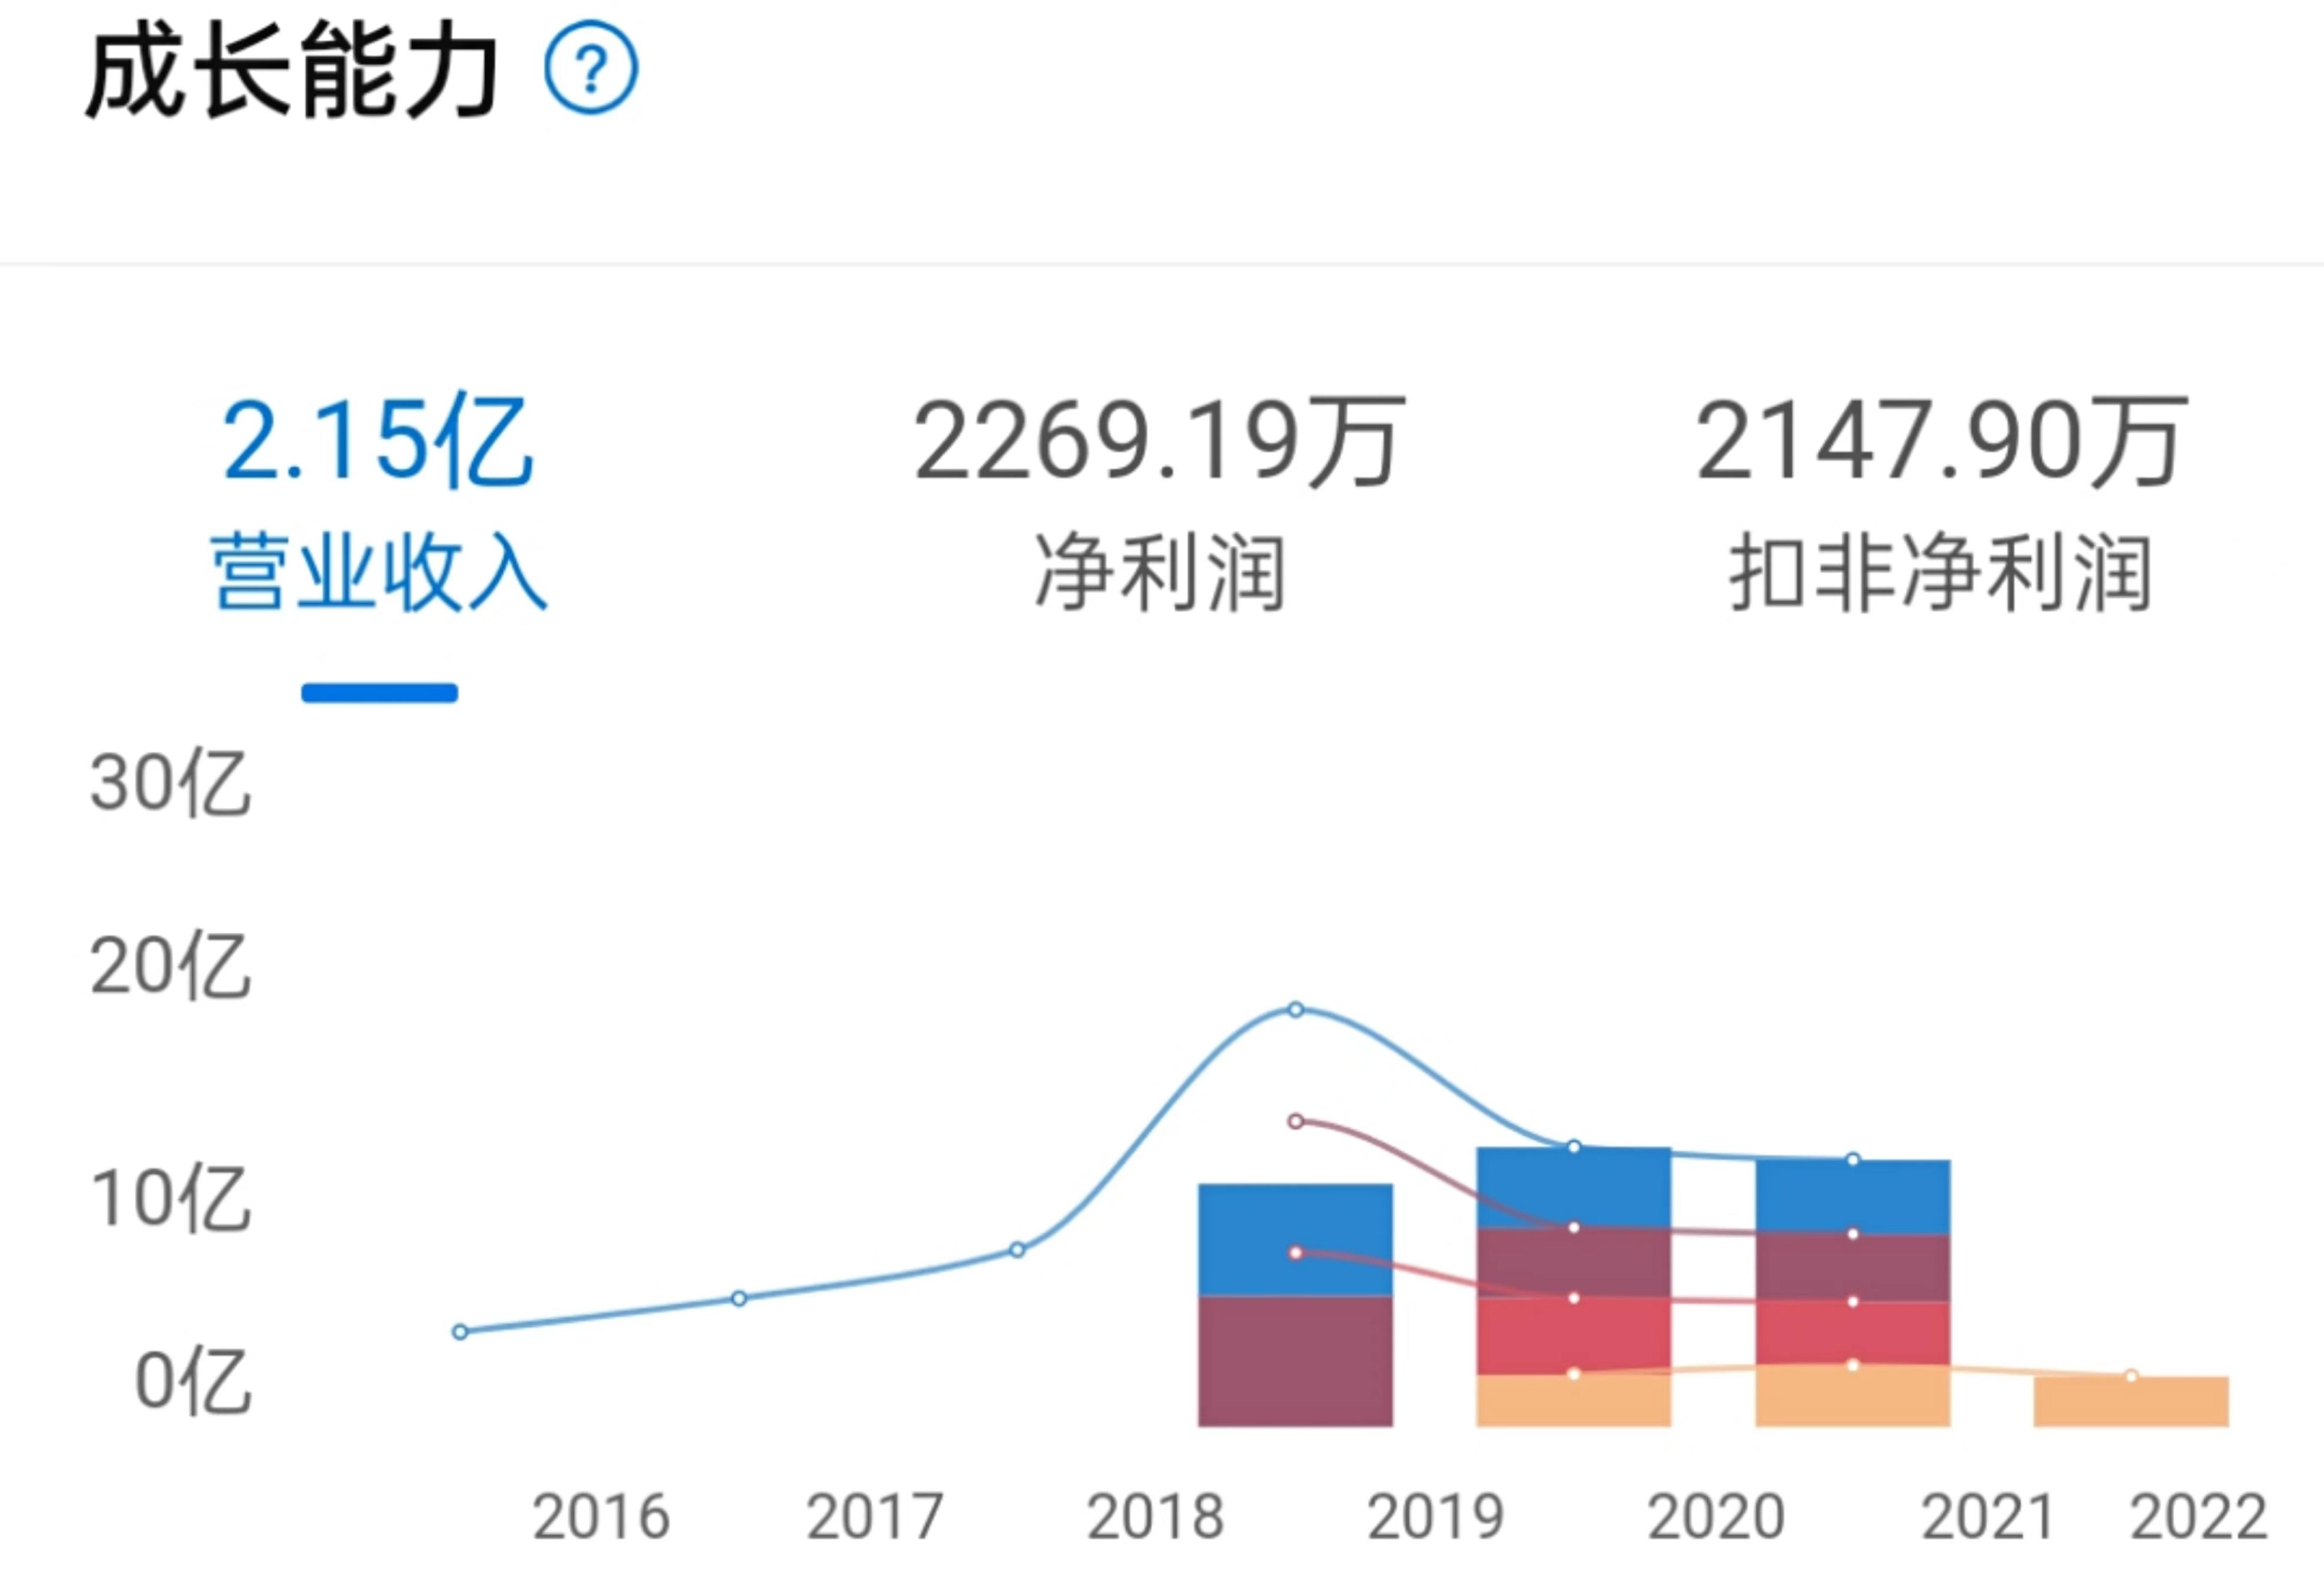
Task: Select the 20亿 y-axis label
Action: click(170, 966)
